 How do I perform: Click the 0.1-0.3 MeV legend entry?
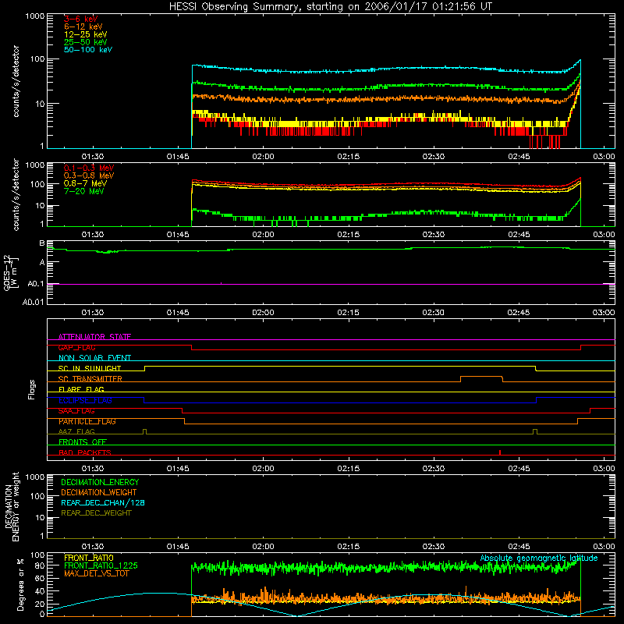[x=89, y=168]
